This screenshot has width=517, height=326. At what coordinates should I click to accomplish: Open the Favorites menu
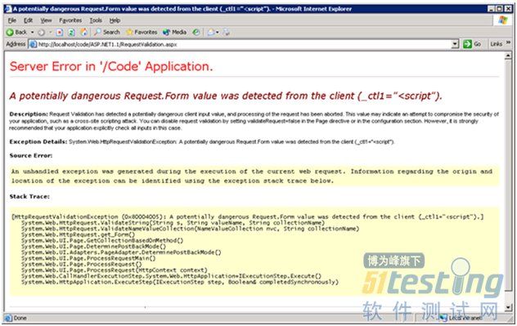70,20
